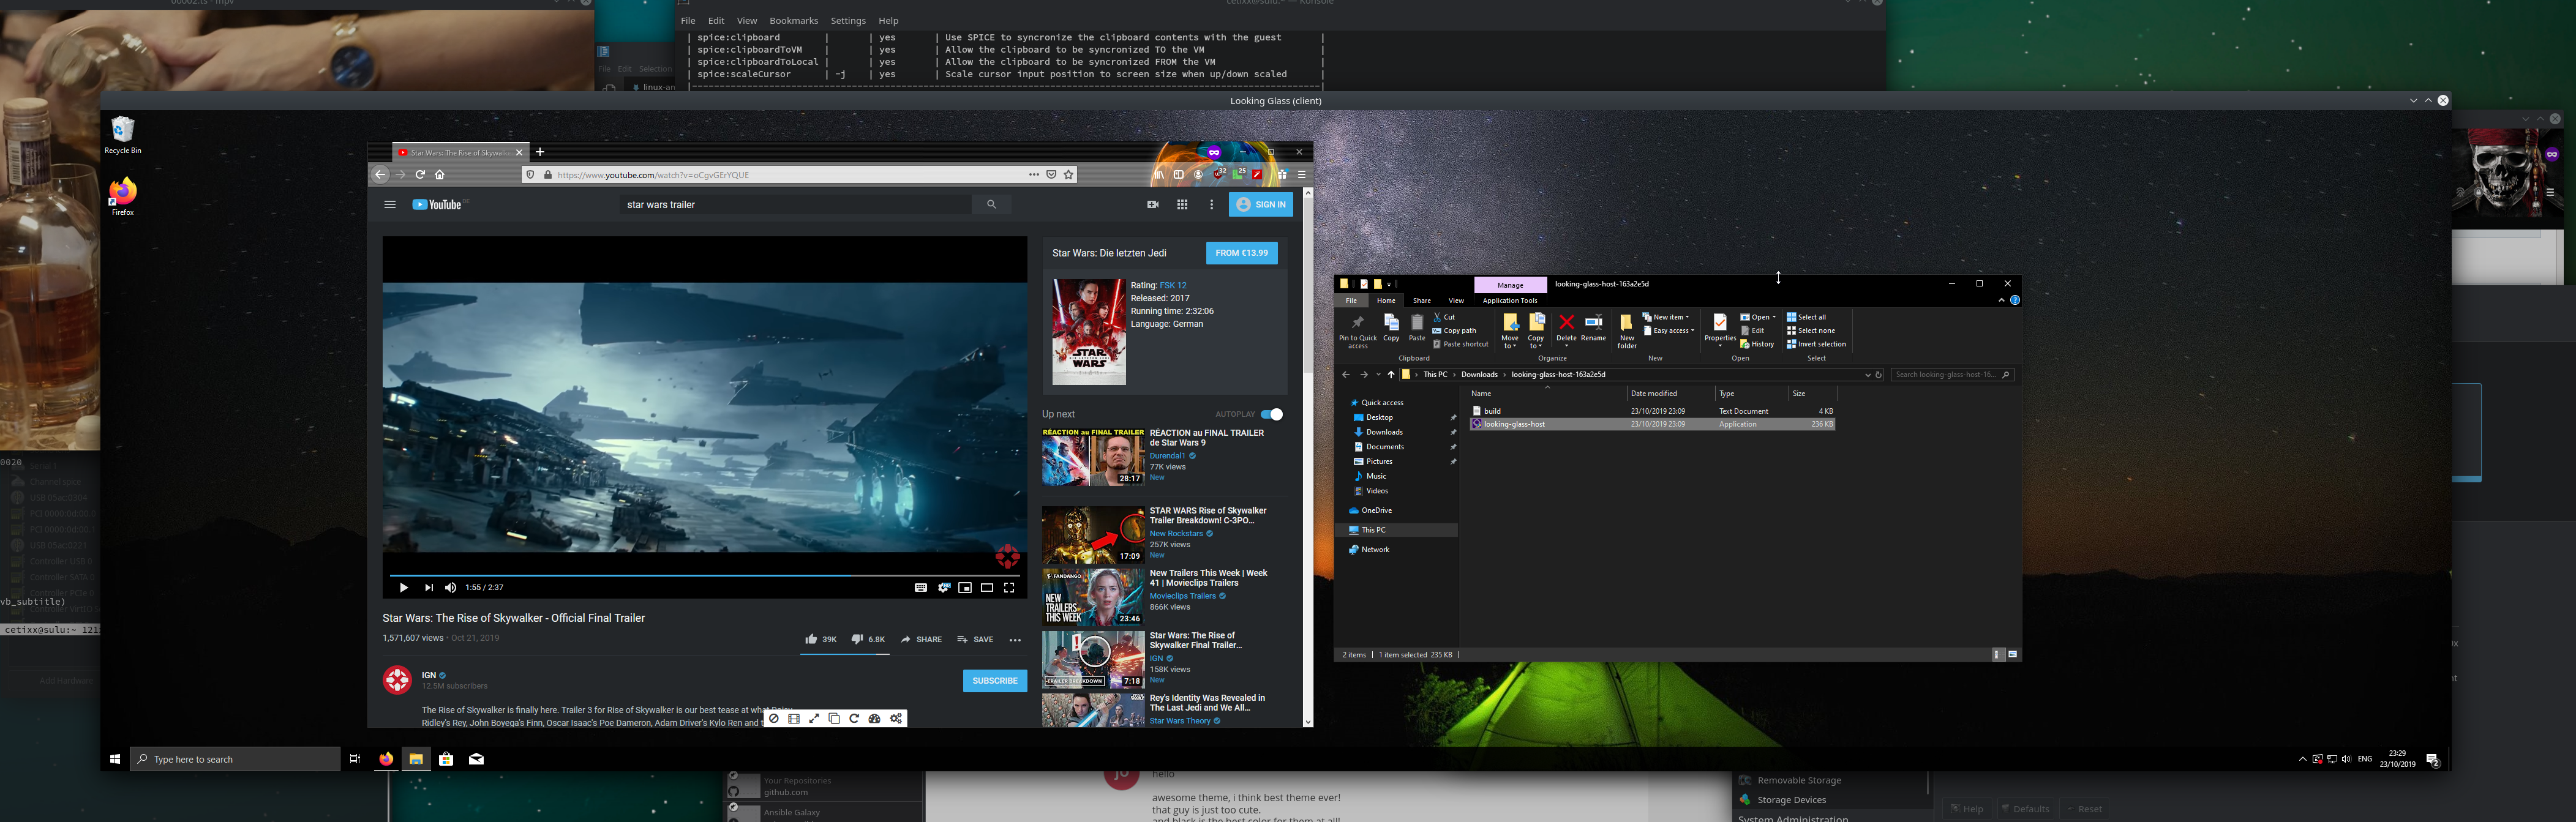The height and width of the screenshot is (822, 2576).
Task: Open a new Firefox tab
Action: [540, 152]
